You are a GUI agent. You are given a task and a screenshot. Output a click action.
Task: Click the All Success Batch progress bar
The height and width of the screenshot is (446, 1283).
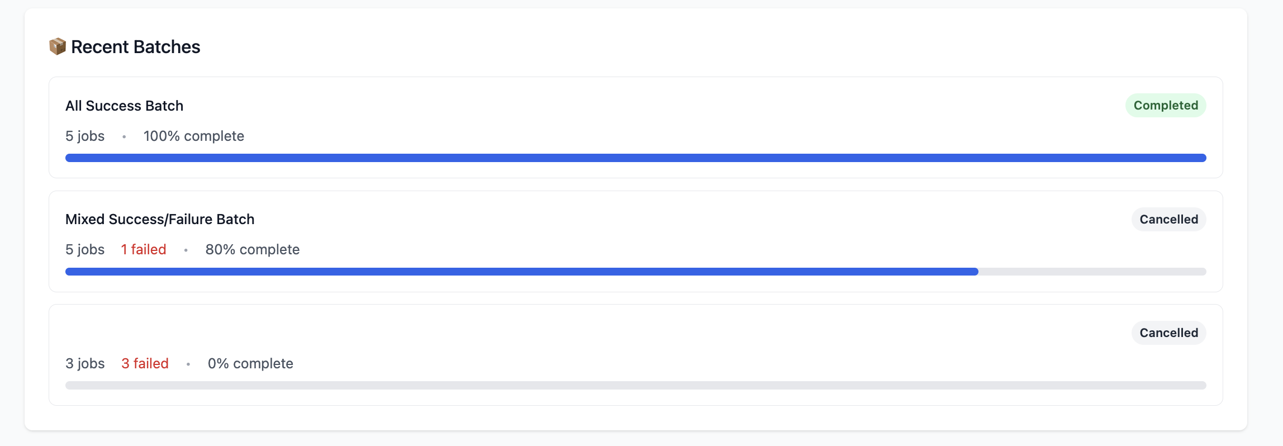[635, 158]
